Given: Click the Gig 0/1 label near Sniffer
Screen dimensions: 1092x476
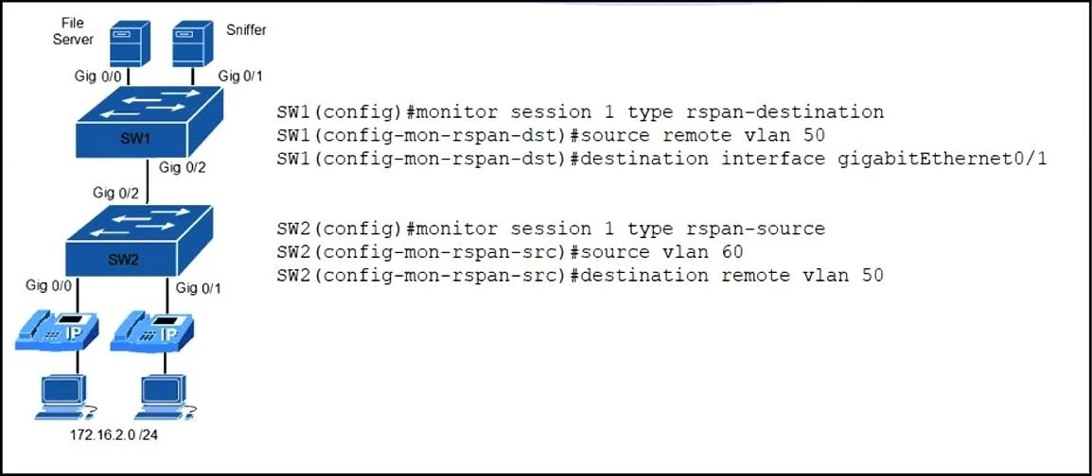Looking at the screenshot, I should [x=240, y=76].
